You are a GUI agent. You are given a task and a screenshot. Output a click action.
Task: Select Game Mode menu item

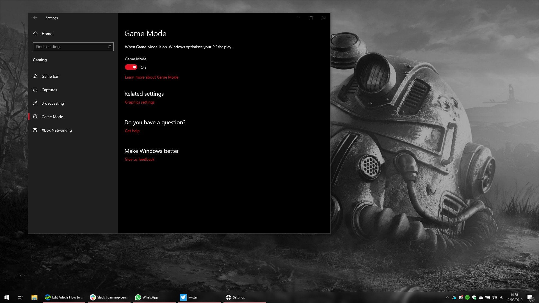coord(52,116)
